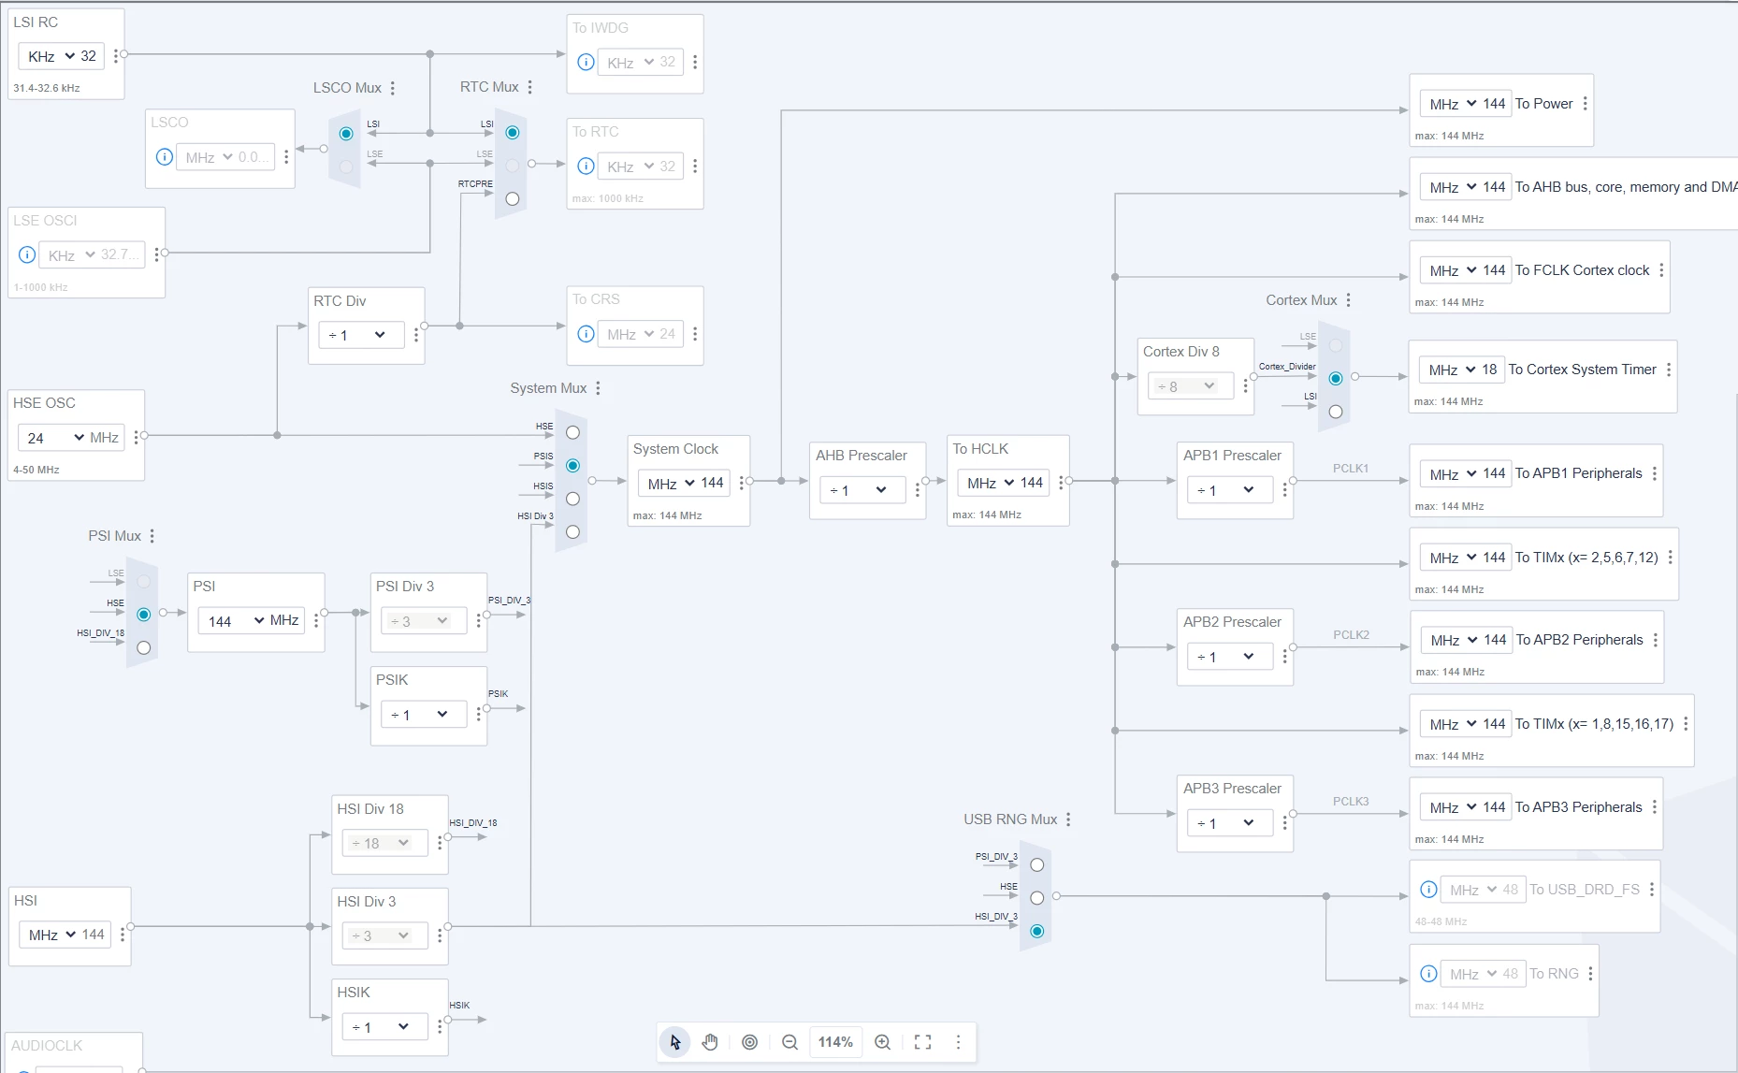The height and width of the screenshot is (1073, 1738).
Task: Fit diagram to screen with expand icon
Action: pyautogui.click(x=922, y=1042)
